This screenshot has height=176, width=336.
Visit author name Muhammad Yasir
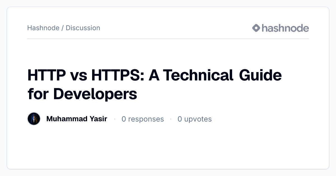point(77,119)
